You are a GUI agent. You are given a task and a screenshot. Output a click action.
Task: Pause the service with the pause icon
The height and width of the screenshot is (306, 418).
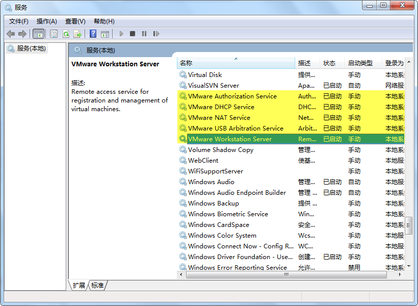point(144,34)
